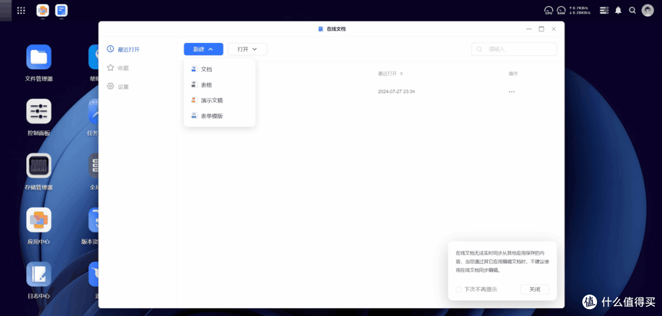Choose 文档 from the new menu
This screenshot has width=662, height=316.
(219, 69)
